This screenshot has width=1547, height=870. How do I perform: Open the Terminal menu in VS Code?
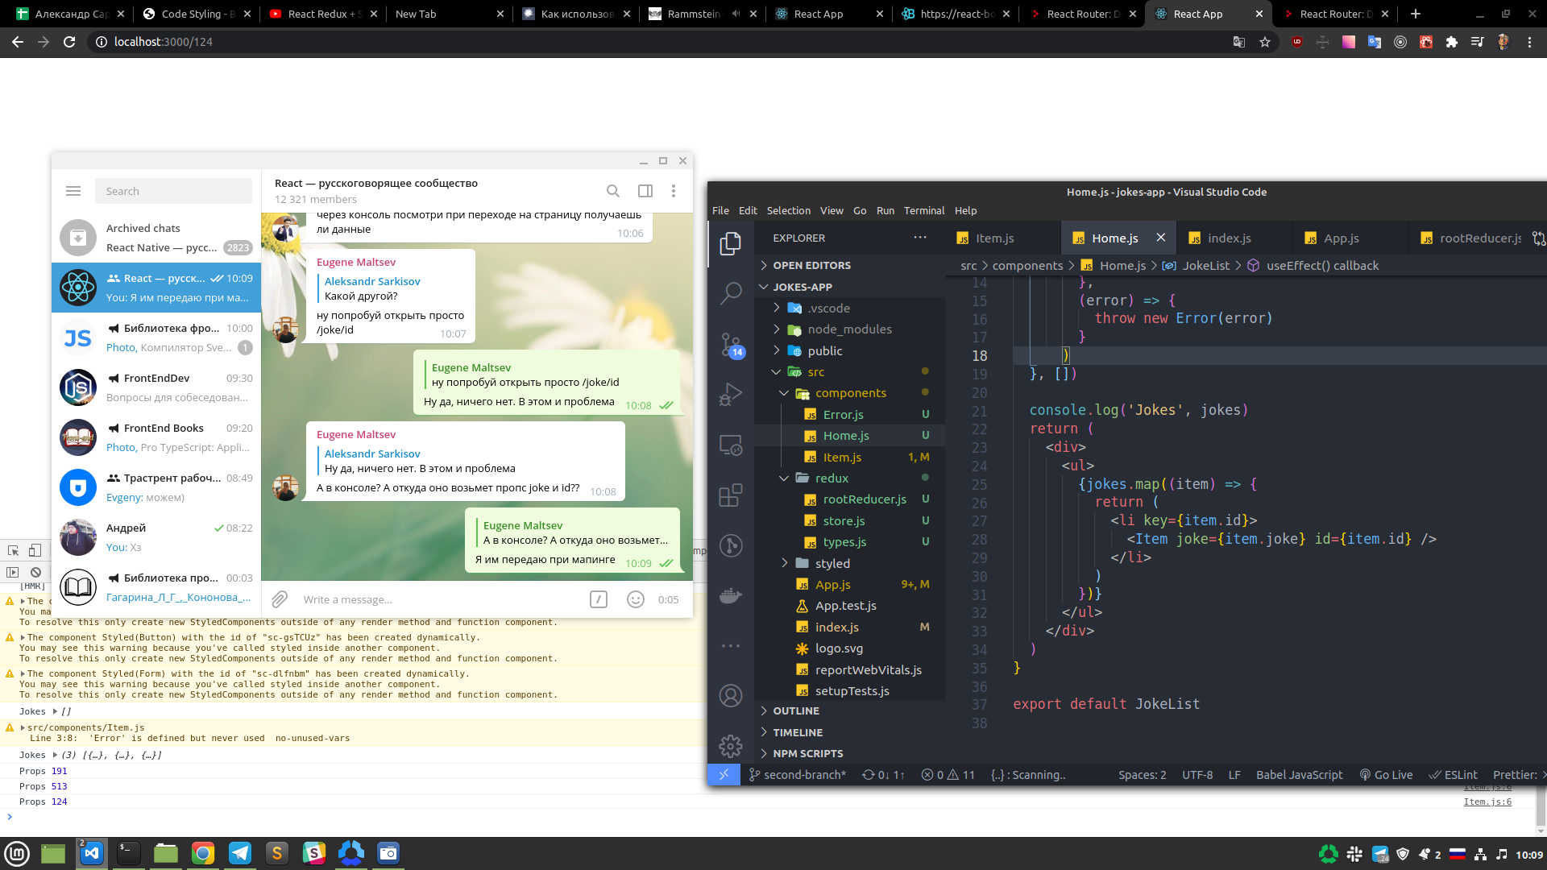coord(923,210)
